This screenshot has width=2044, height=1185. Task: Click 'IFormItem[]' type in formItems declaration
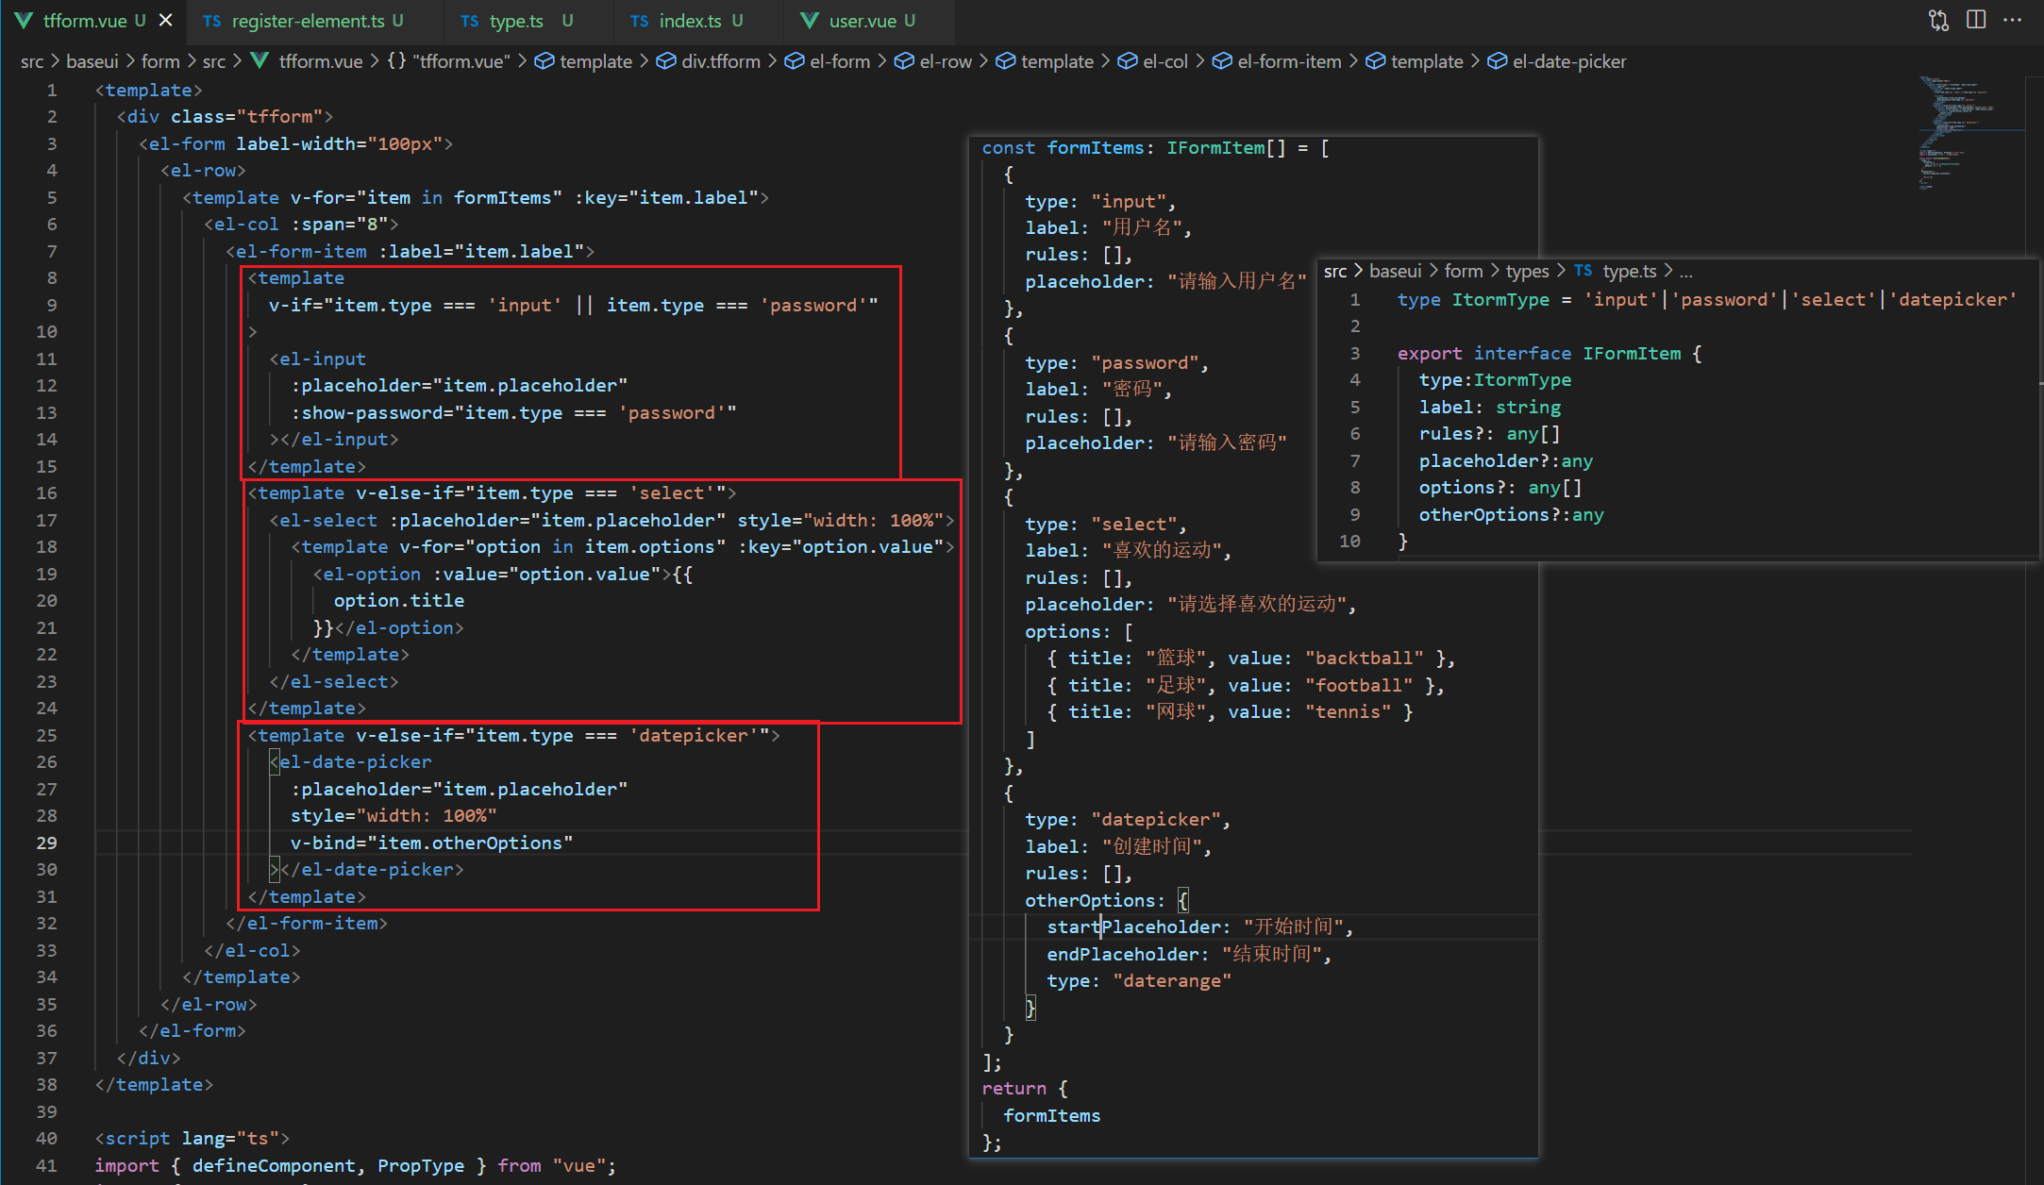tap(1226, 147)
